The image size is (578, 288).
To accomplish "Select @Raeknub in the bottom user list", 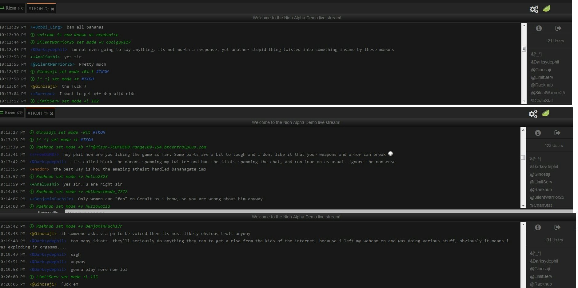I will [x=541, y=284].
